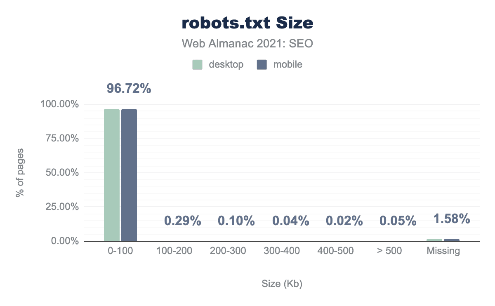This screenshot has height=306, width=495.
Task: Click the desktop bar for 0-100
Action: [112, 175]
